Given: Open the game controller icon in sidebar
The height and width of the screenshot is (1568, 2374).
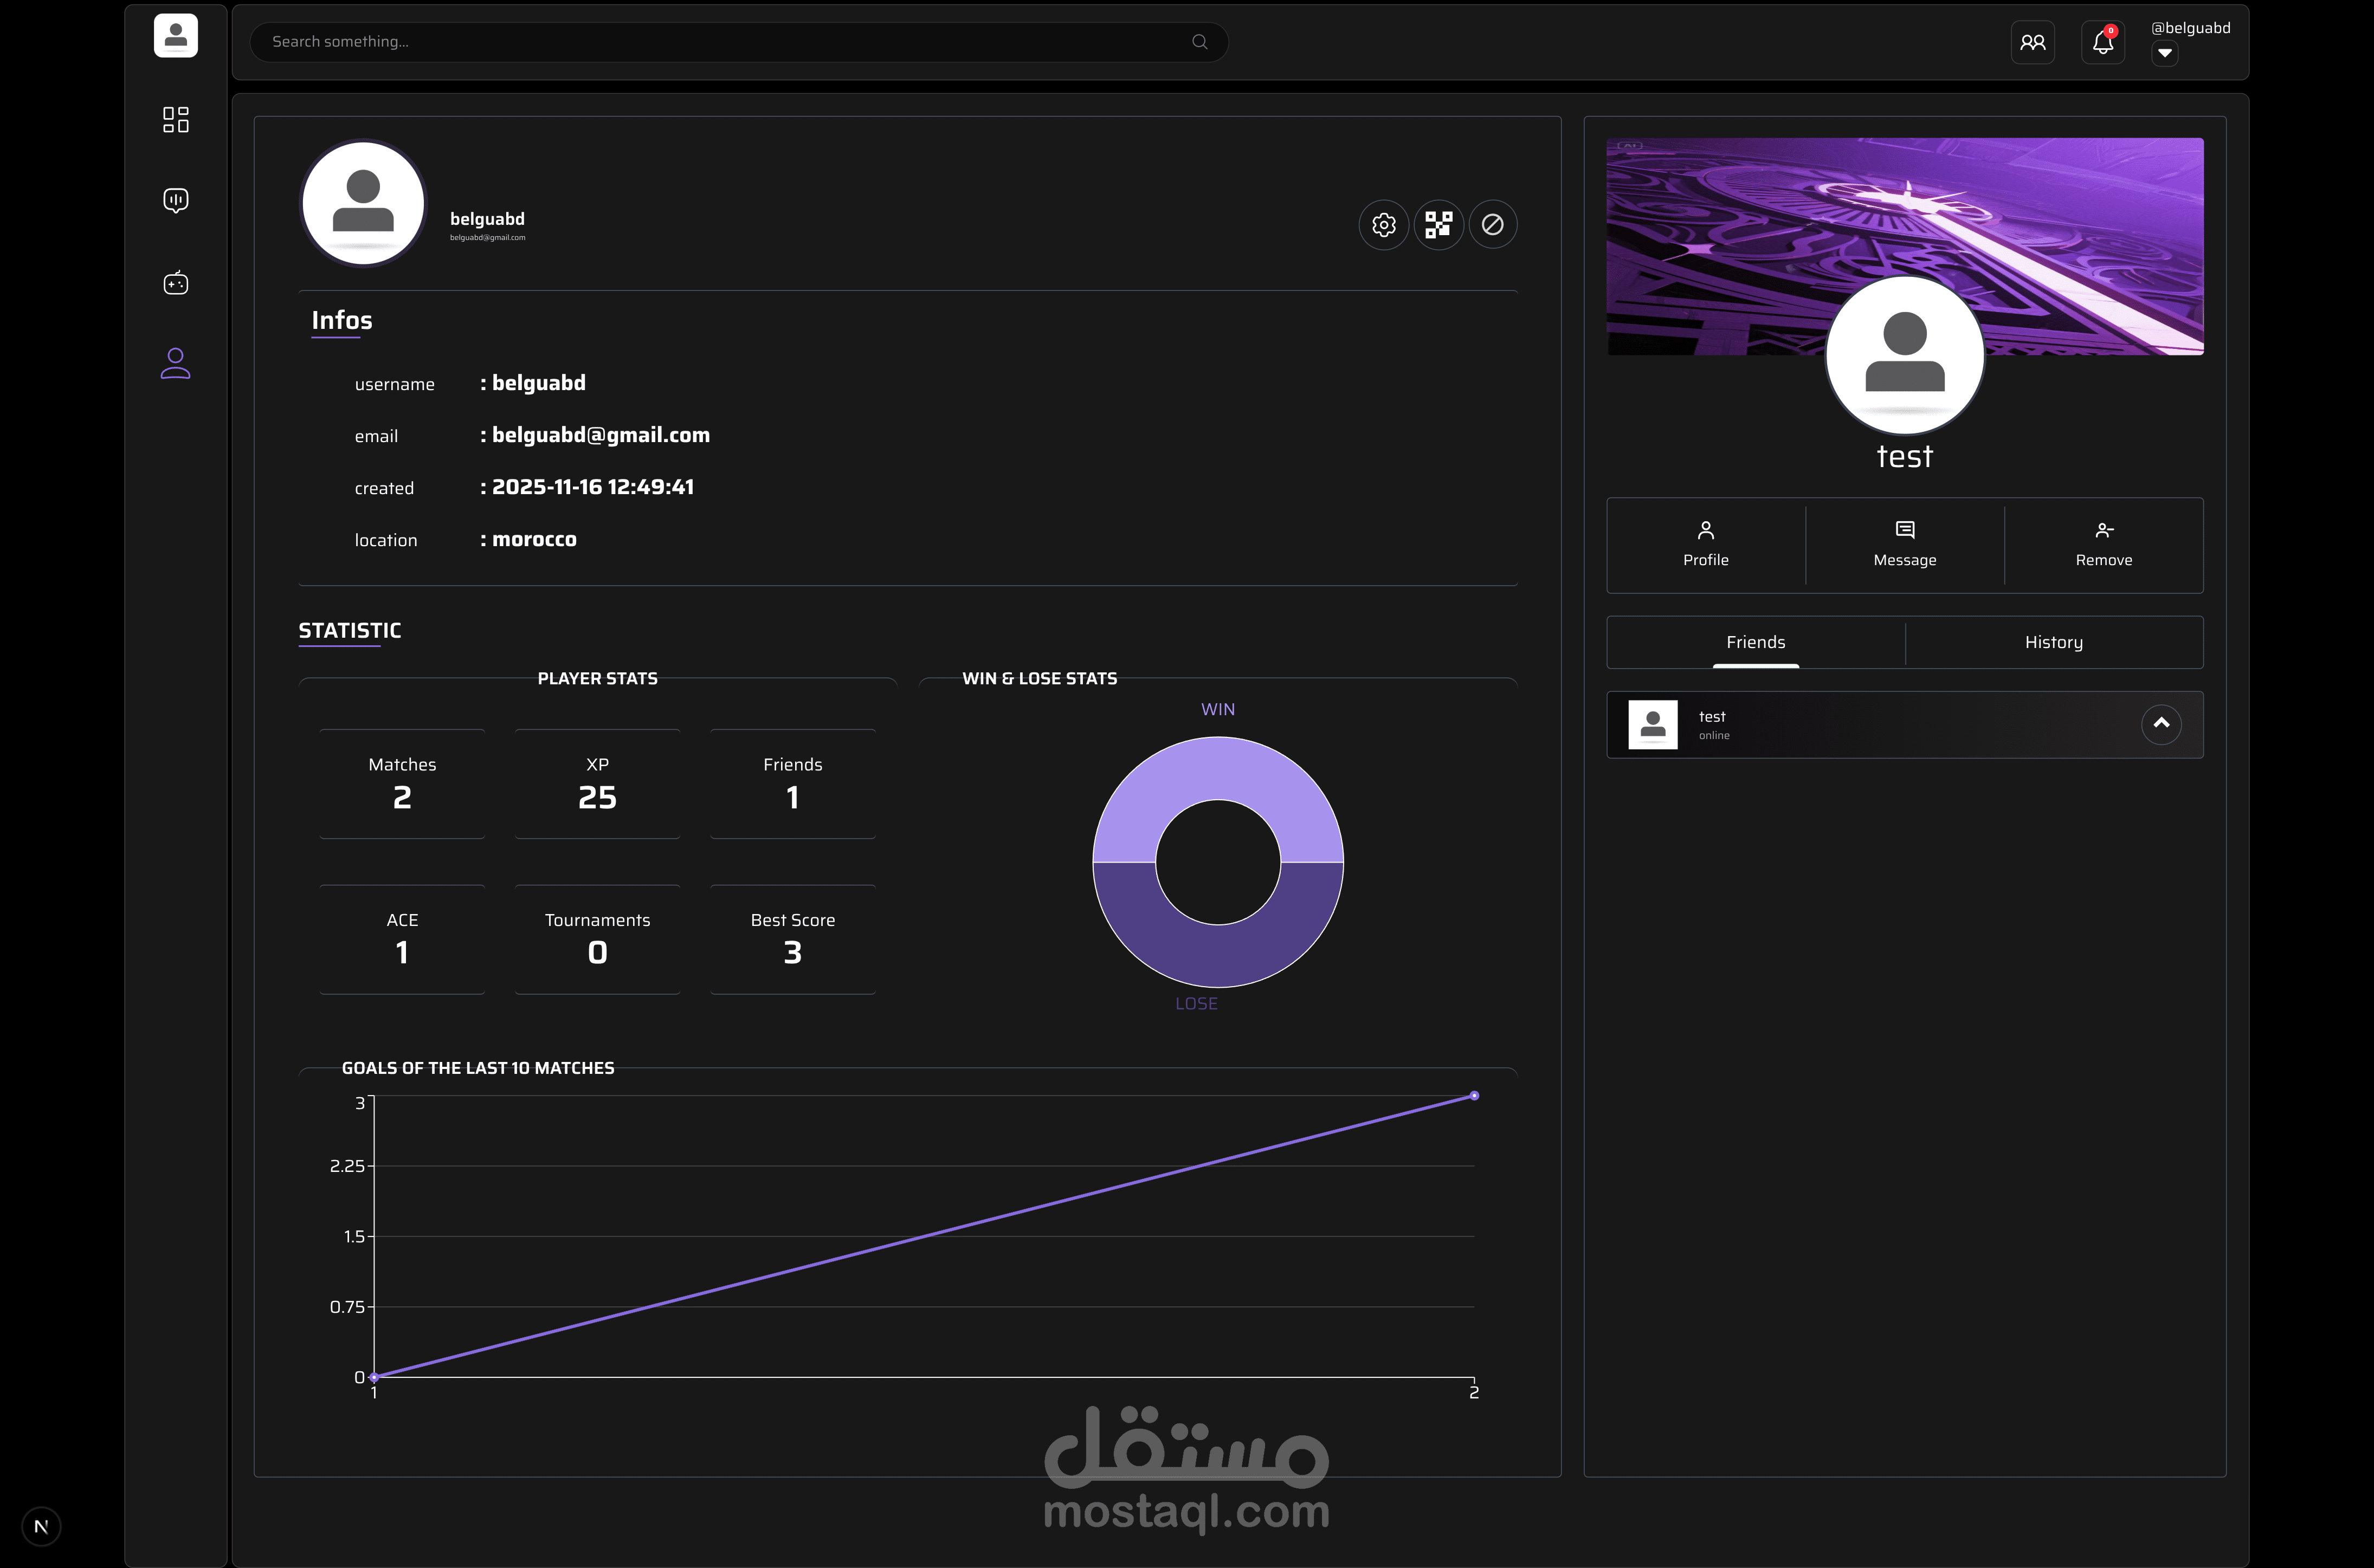Looking at the screenshot, I should (x=175, y=283).
